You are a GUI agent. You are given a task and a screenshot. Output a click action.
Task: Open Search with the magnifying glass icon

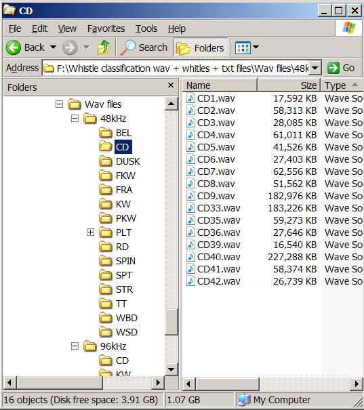point(127,47)
